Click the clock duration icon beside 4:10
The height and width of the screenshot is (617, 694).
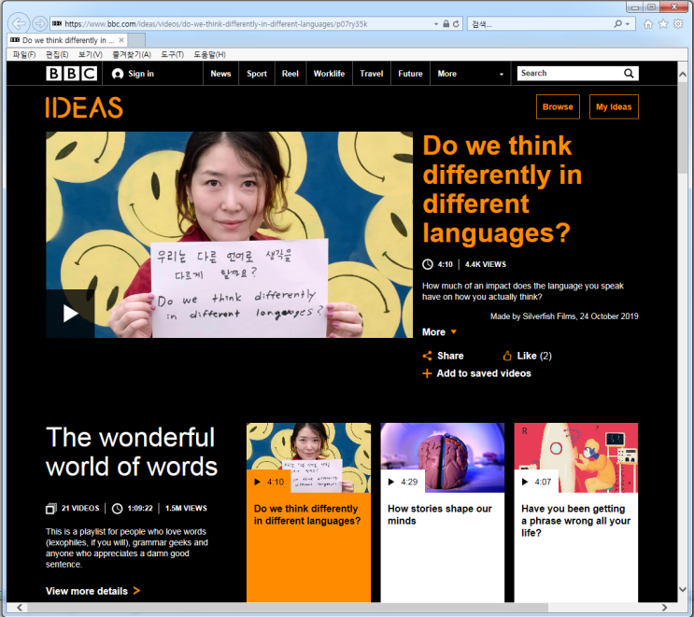[428, 264]
